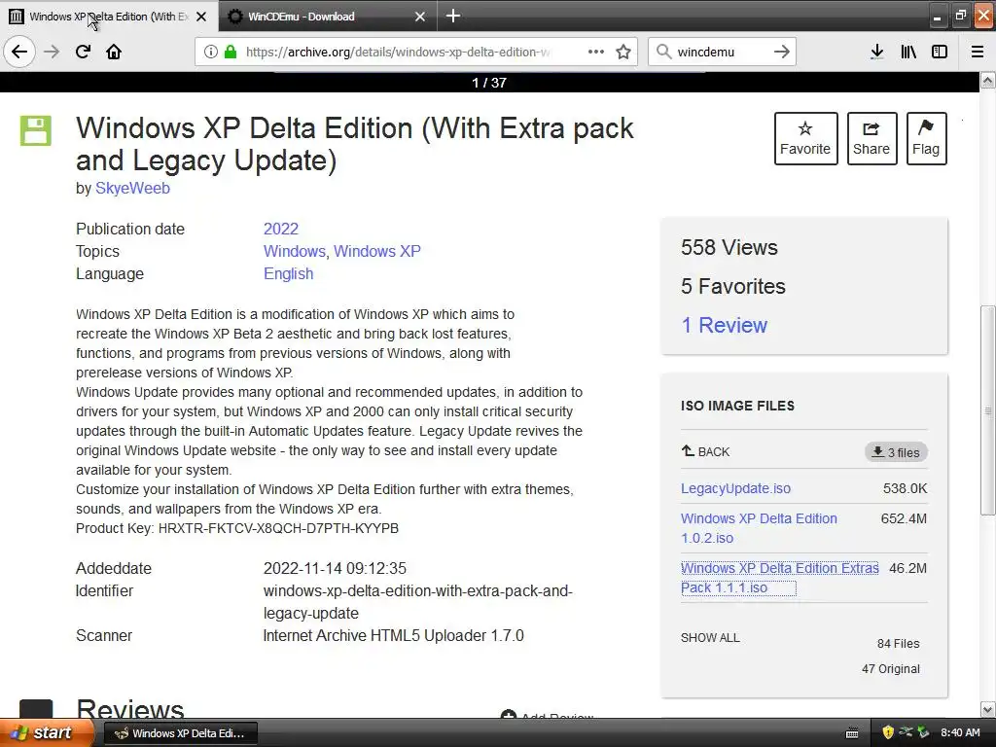Screen dimensions: 996x747
Task: Show site information icon in address bar
Action: tap(211, 52)
